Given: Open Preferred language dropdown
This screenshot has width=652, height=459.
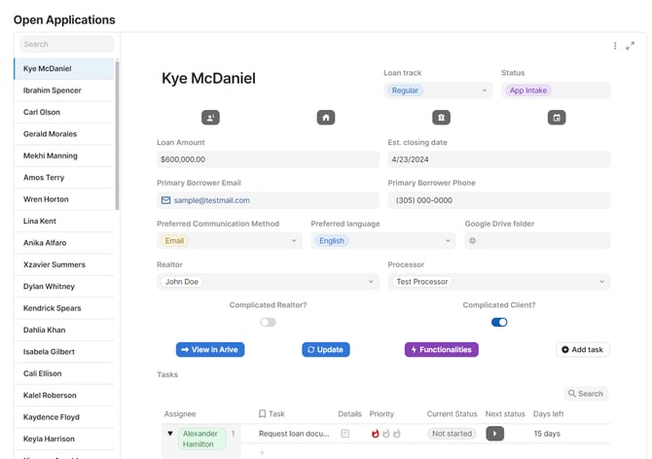Looking at the screenshot, I should coord(383,240).
